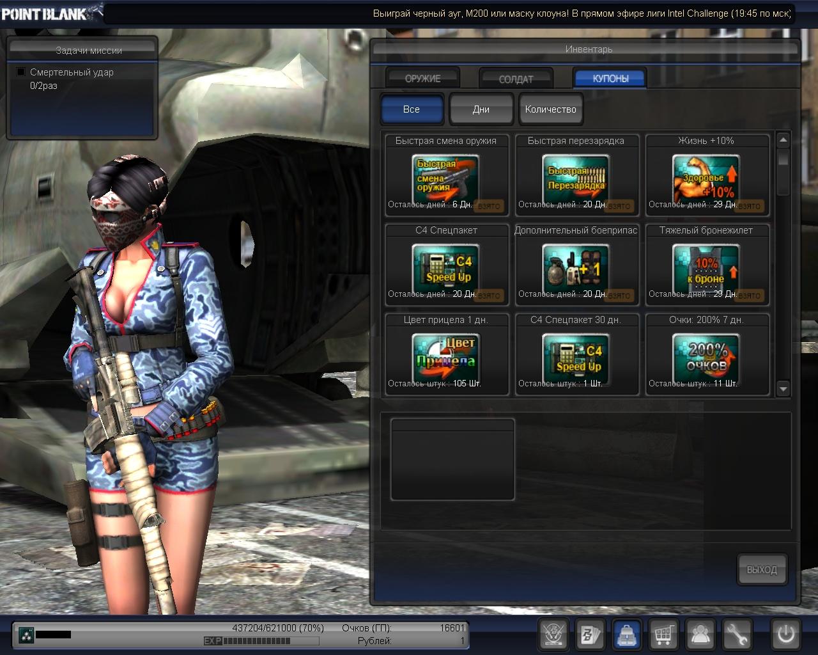Click the 'Осталось штук : 1 Шт.' text
The width and height of the screenshot is (818, 655).
[560, 384]
